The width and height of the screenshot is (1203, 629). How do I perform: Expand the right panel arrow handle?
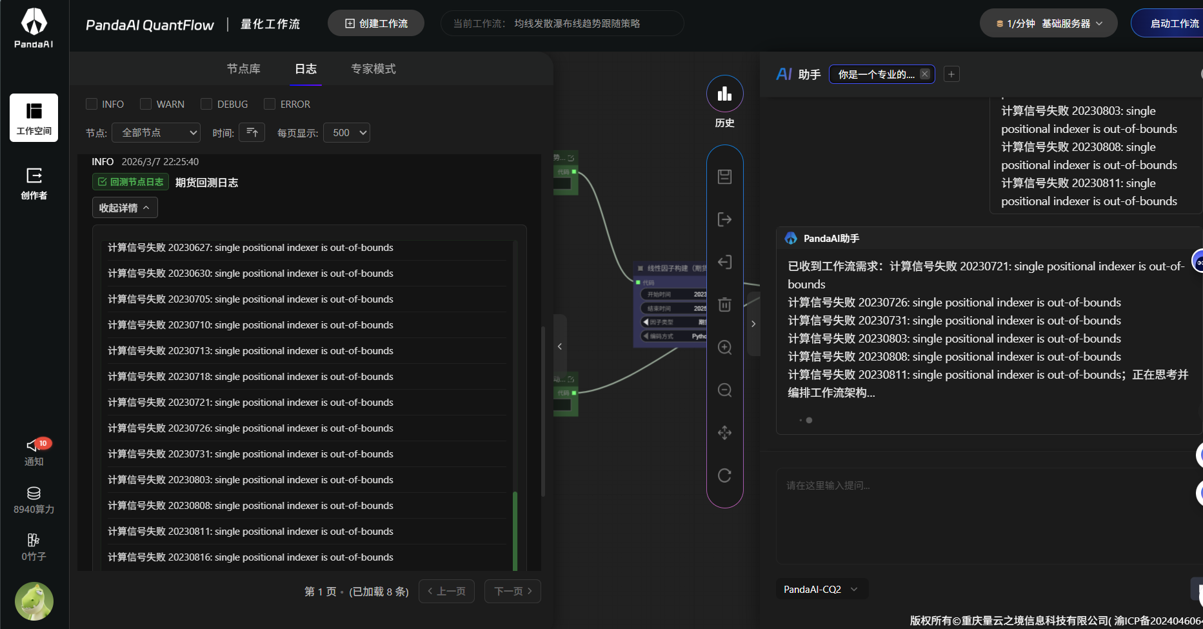753,324
